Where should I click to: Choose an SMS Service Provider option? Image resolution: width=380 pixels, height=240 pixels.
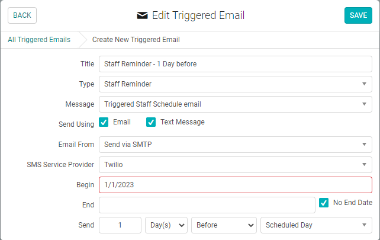coord(236,164)
